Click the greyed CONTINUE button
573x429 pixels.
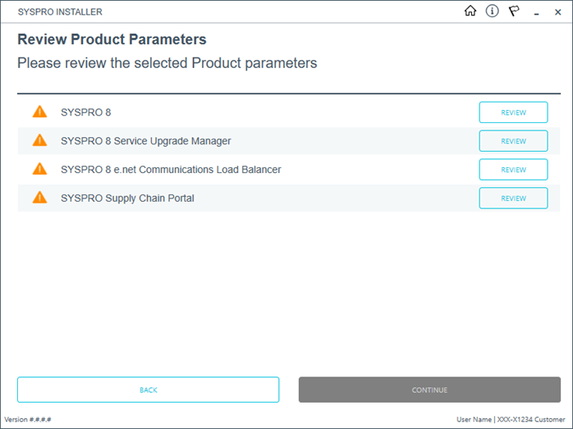click(x=429, y=390)
